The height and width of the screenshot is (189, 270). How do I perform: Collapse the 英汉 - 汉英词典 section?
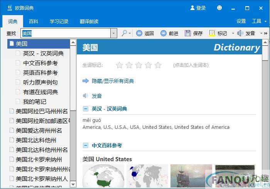click(x=86, y=109)
